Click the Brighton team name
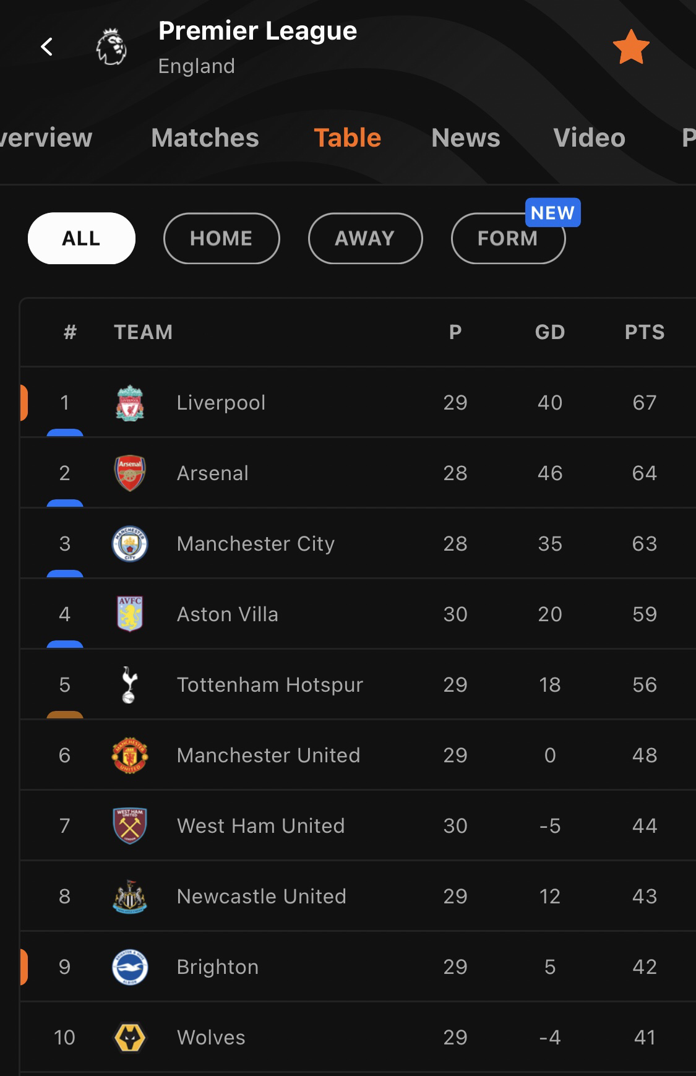Screen dimensions: 696x1076 click(218, 967)
